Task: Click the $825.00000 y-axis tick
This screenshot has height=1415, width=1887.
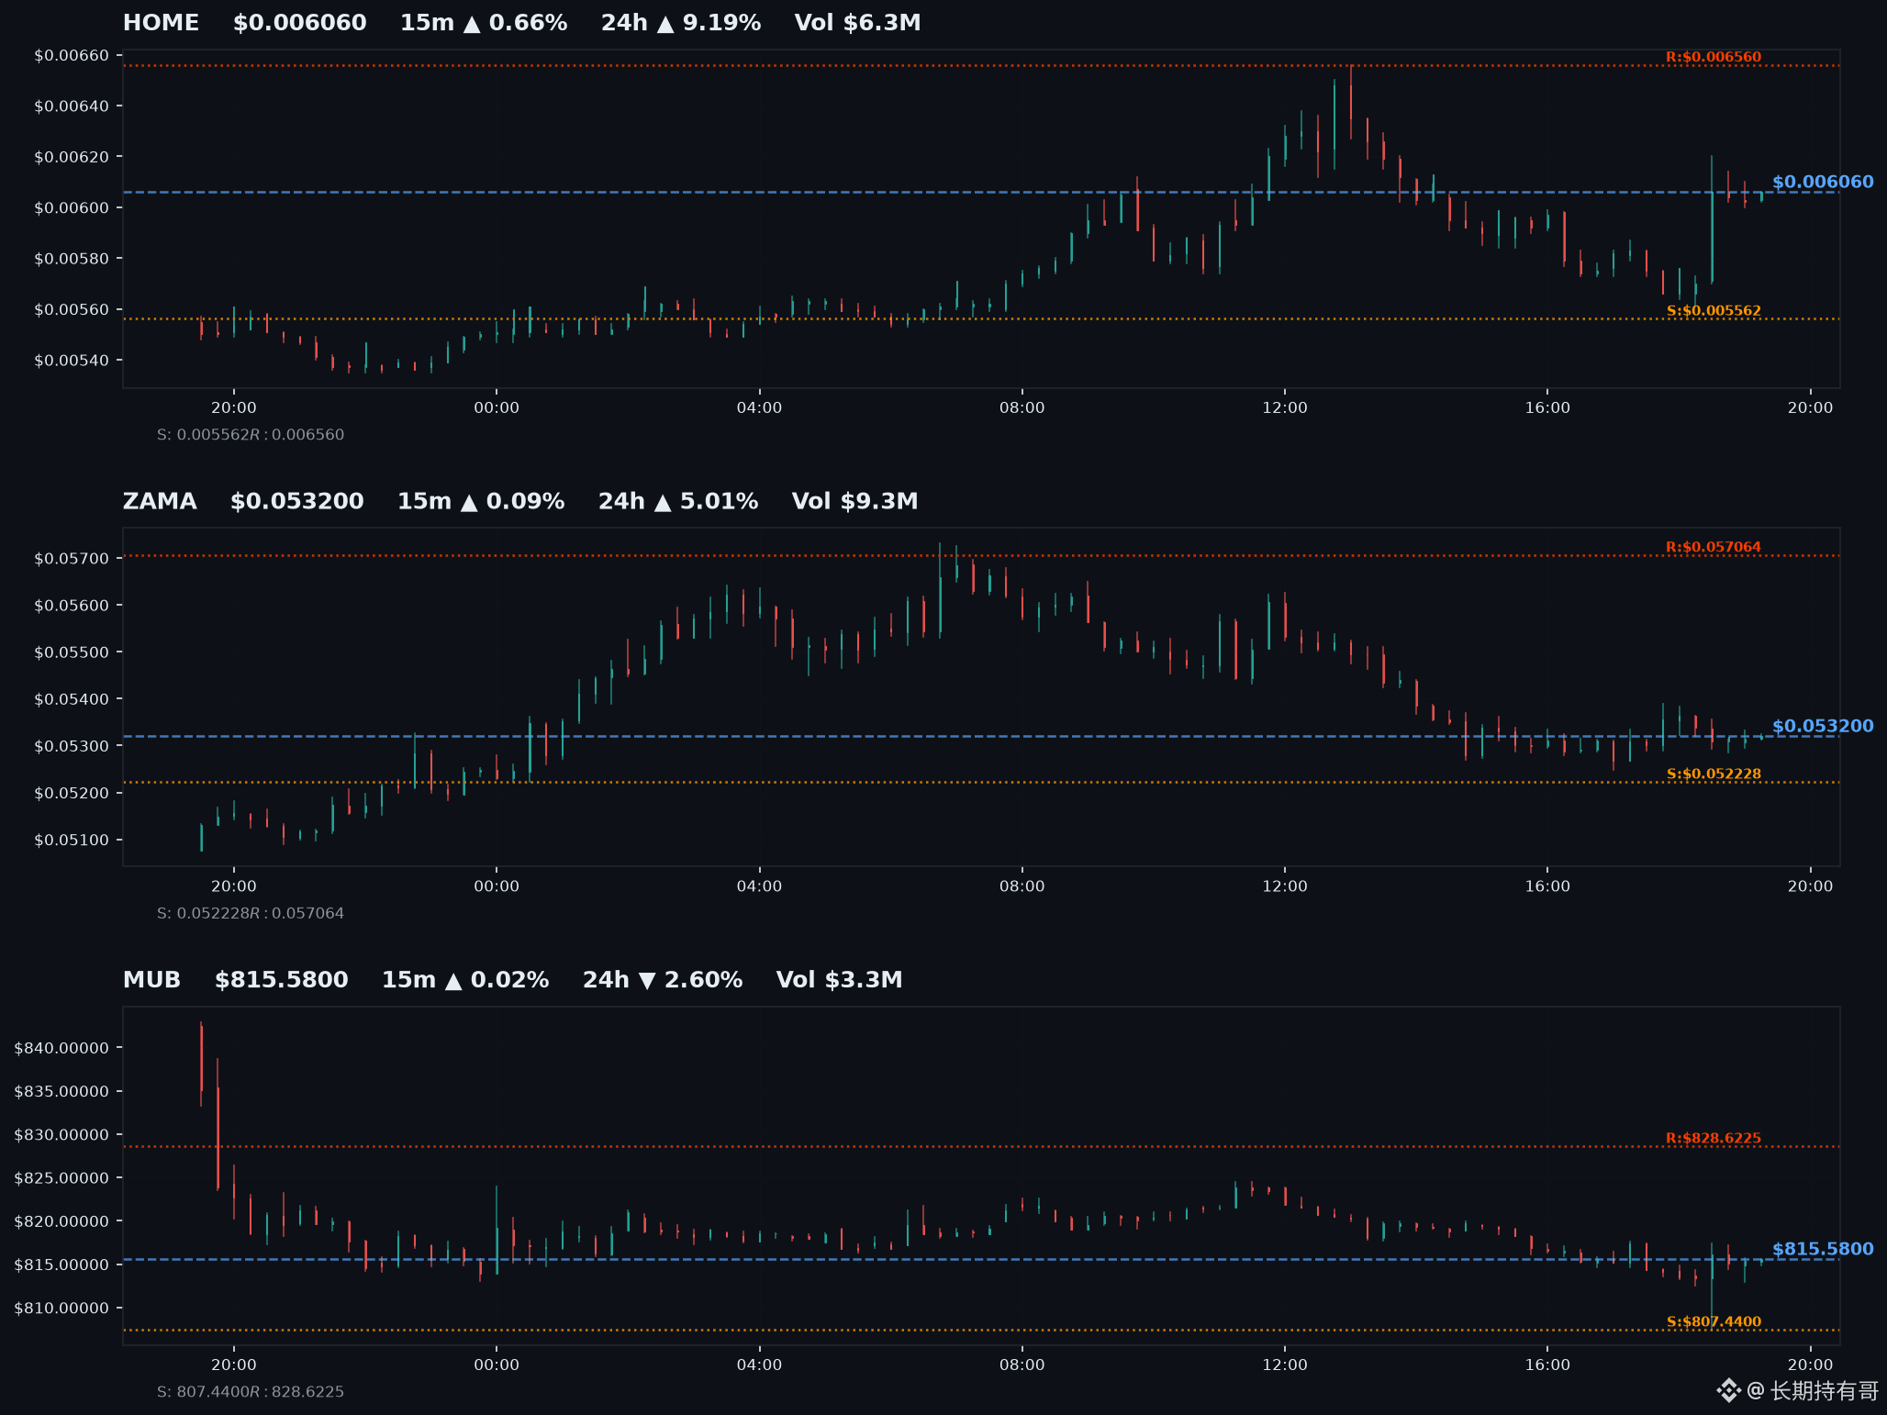Action: coord(61,1178)
